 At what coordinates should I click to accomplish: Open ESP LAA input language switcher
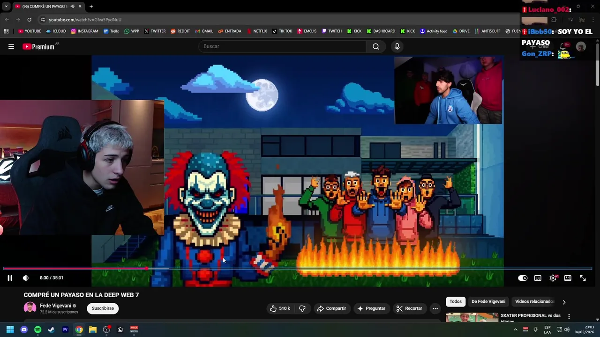point(547,330)
